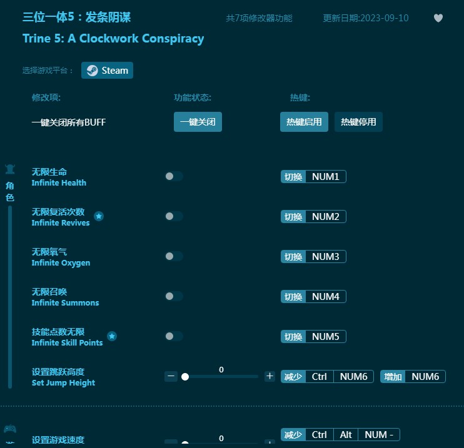Click the 切换 label next to NUM3
This screenshot has width=464, height=448.
293,256
